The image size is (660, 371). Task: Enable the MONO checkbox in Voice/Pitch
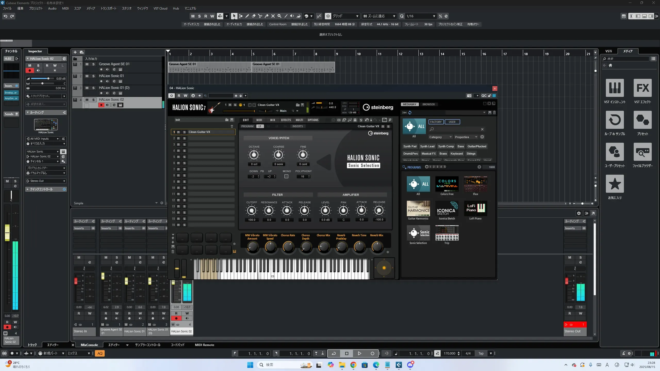coord(286,176)
